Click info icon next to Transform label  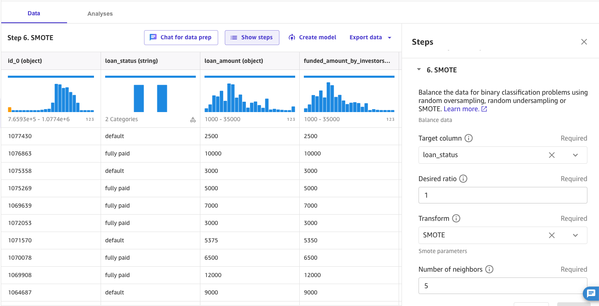456,219
